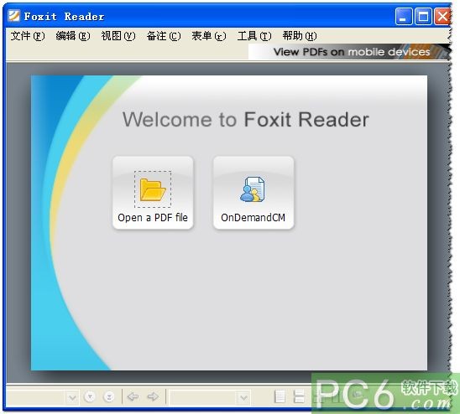Click the Foxit Reader title bar icon

coord(13,16)
